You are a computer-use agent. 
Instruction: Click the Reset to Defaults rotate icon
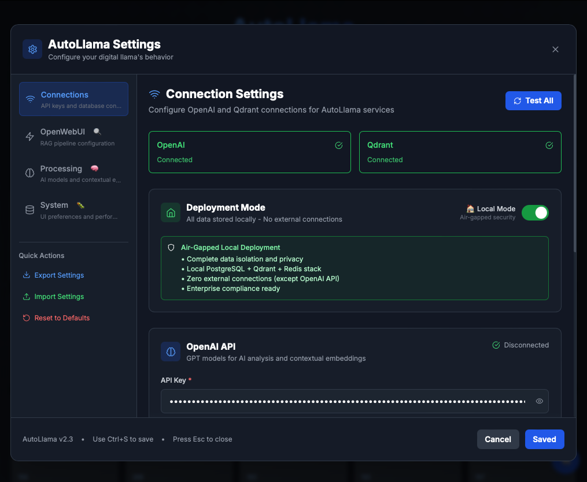[26, 318]
